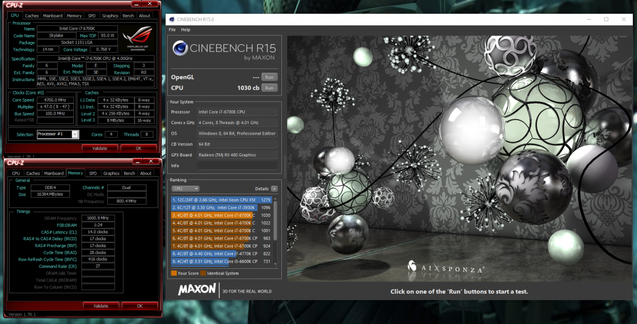Open the SPD tab in the CPU-Z timings window
637x324 pixels.
click(93, 173)
